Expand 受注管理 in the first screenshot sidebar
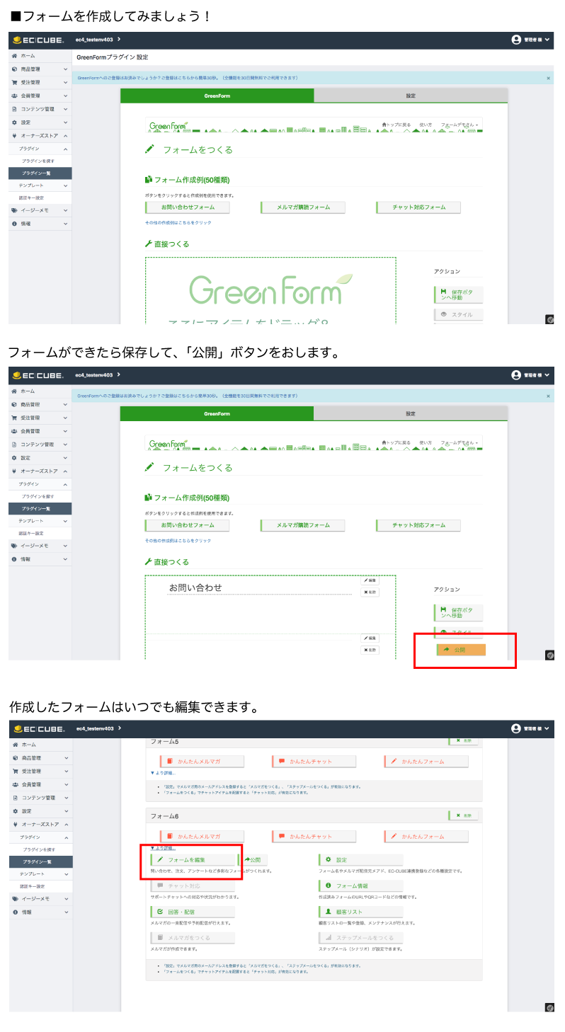565x1032 pixels. 40,82
